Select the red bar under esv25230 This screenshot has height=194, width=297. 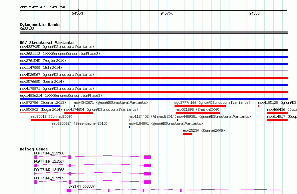[x=188, y=134]
